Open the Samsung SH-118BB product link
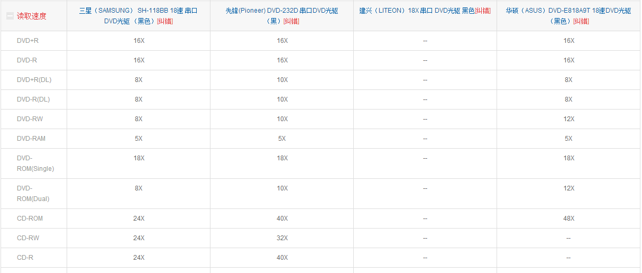 (x=138, y=11)
